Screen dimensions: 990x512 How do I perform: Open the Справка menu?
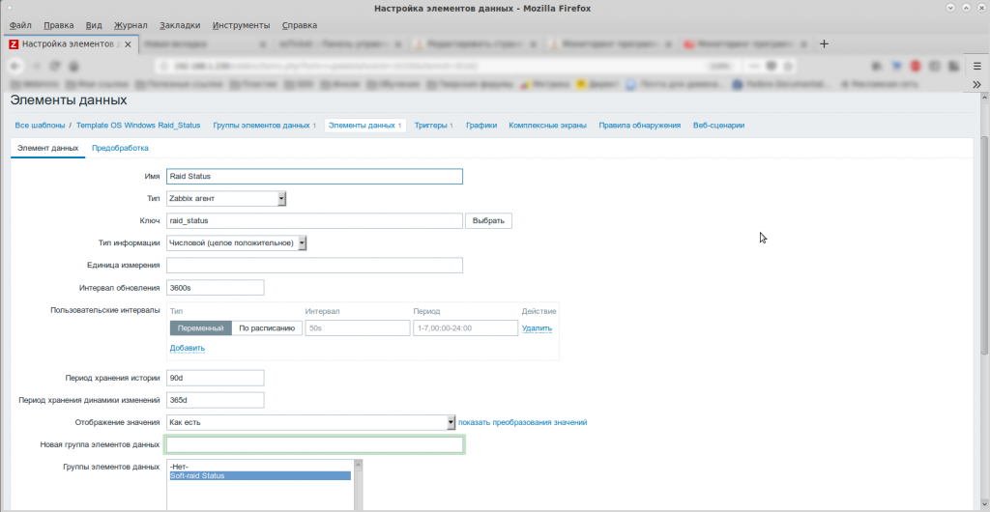point(300,25)
